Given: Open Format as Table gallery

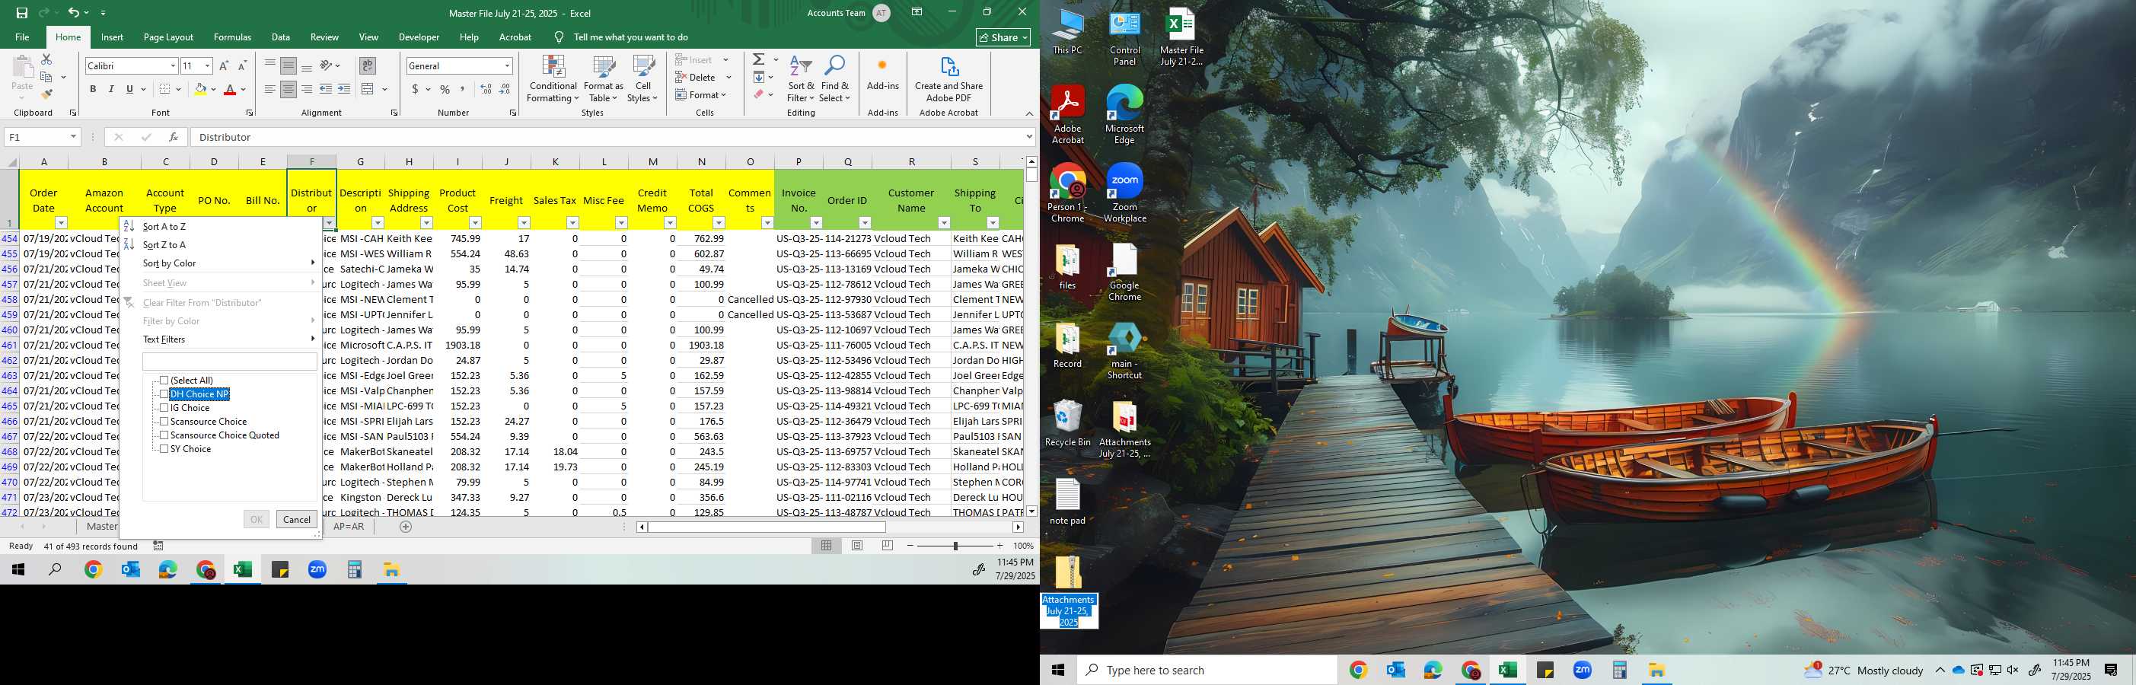Looking at the screenshot, I should click(604, 80).
